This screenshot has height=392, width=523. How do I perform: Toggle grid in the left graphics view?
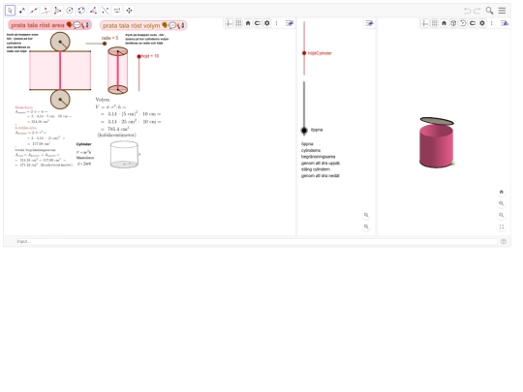238,23
